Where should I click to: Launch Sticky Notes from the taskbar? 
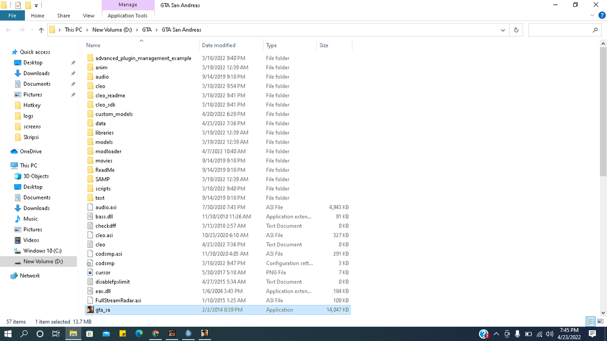coord(122,334)
